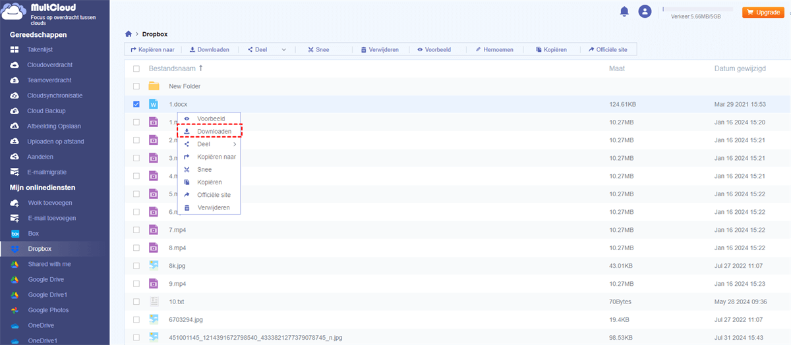Check the New Folder checkbox

click(136, 86)
